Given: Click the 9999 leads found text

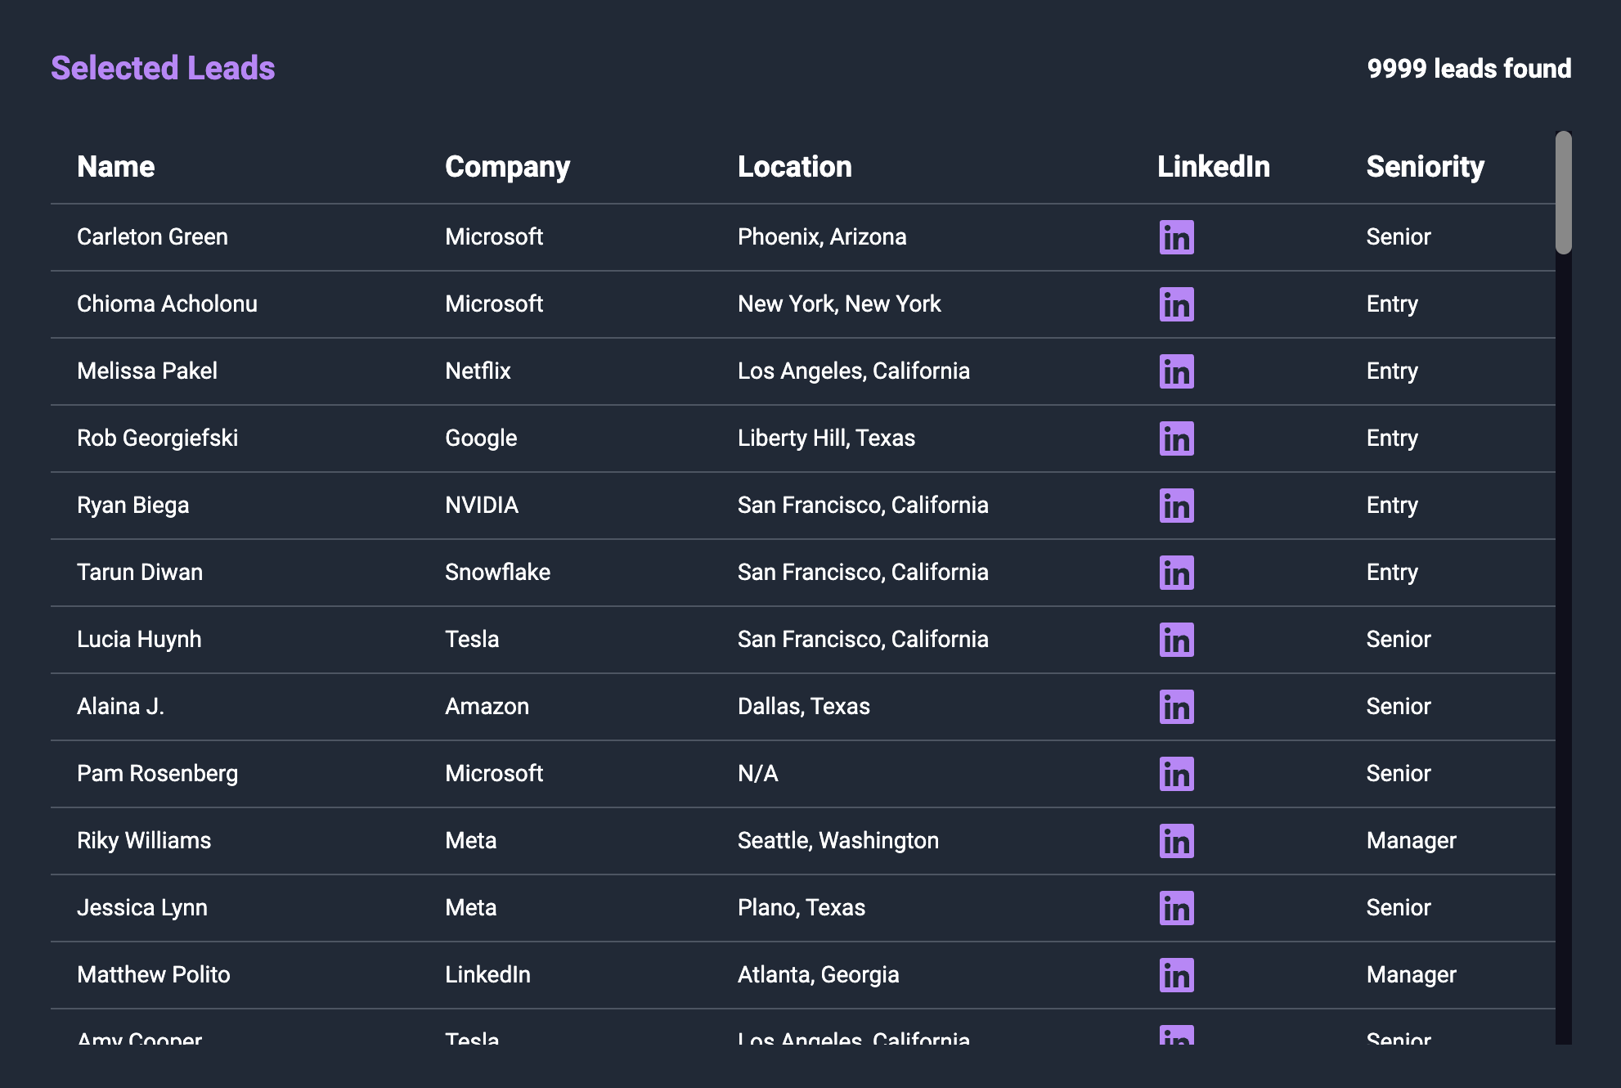Looking at the screenshot, I should 1469,68.
